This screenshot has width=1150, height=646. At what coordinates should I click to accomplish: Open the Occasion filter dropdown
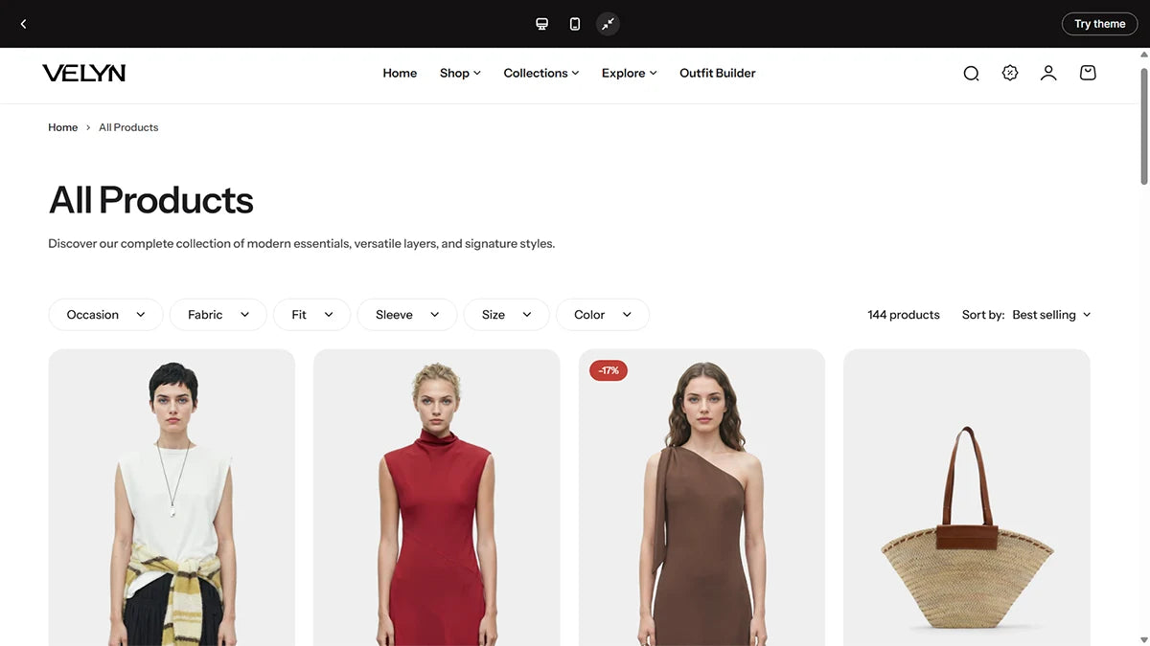[x=104, y=314]
